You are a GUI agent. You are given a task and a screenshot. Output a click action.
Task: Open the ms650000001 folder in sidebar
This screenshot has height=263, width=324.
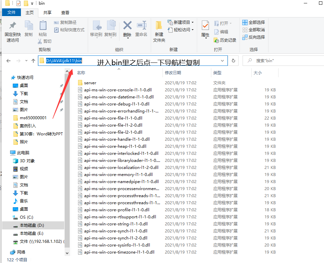(30, 118)
